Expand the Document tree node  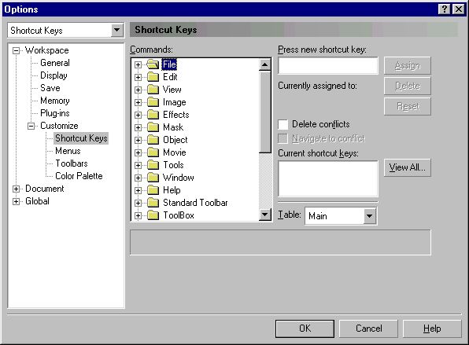pyautogui.click(x=17, y=189)
